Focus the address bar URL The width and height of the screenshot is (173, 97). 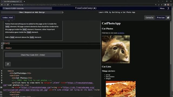pyautogui.click(x=42, y=5)
